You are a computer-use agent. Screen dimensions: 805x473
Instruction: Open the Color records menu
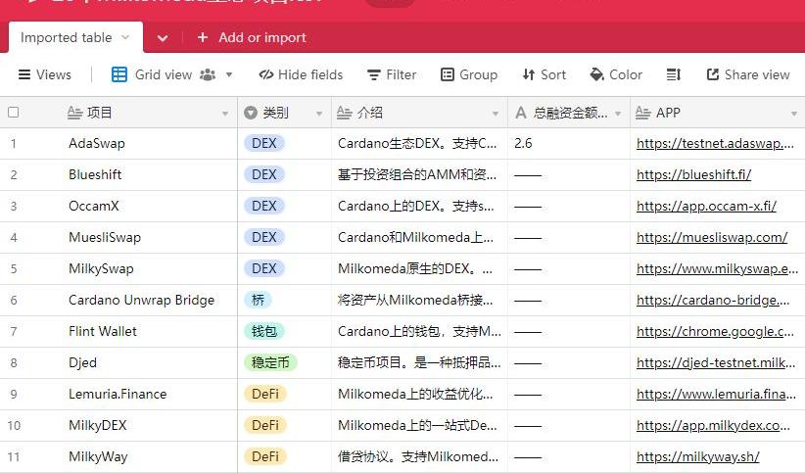click(x=615, y=74)
